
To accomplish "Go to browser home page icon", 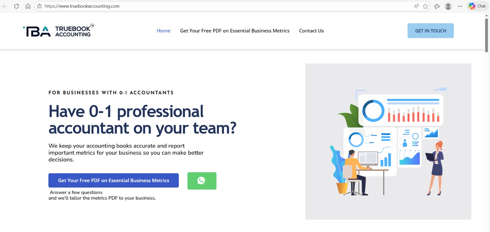I will click(x=28, y=6).
